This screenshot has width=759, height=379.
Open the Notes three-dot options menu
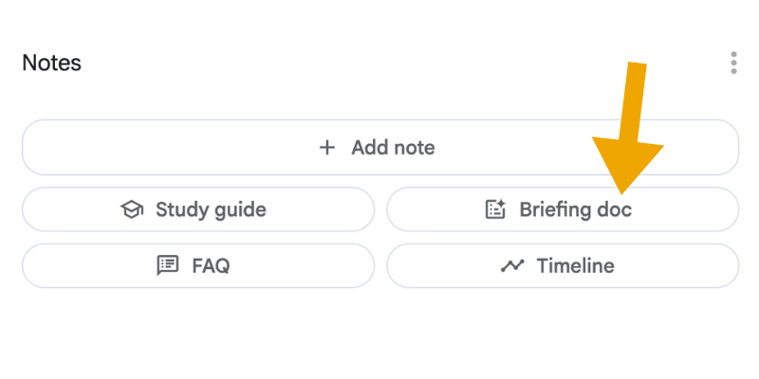tap(733, 63)
